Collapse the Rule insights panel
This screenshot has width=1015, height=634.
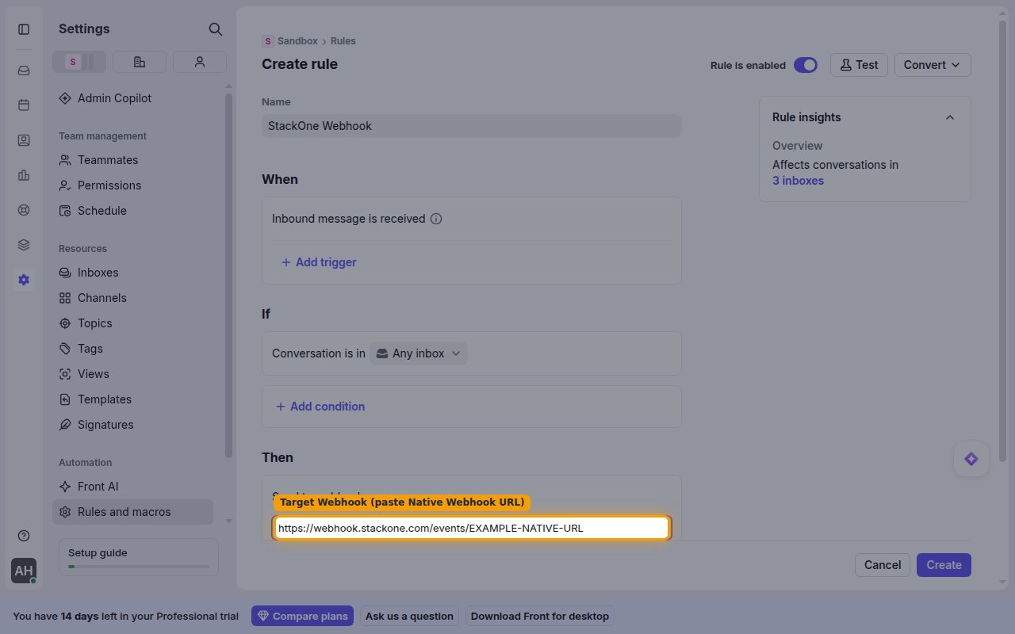coord(950,117)
